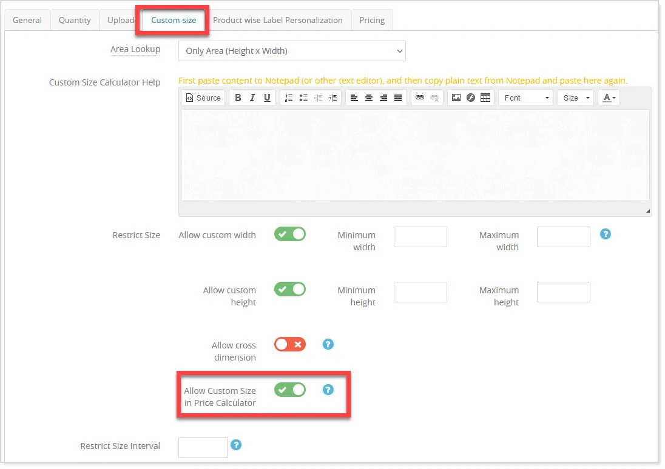Select the Maximum height field
This screenshot has height=469, width=665.
click(x=564, y=292)
